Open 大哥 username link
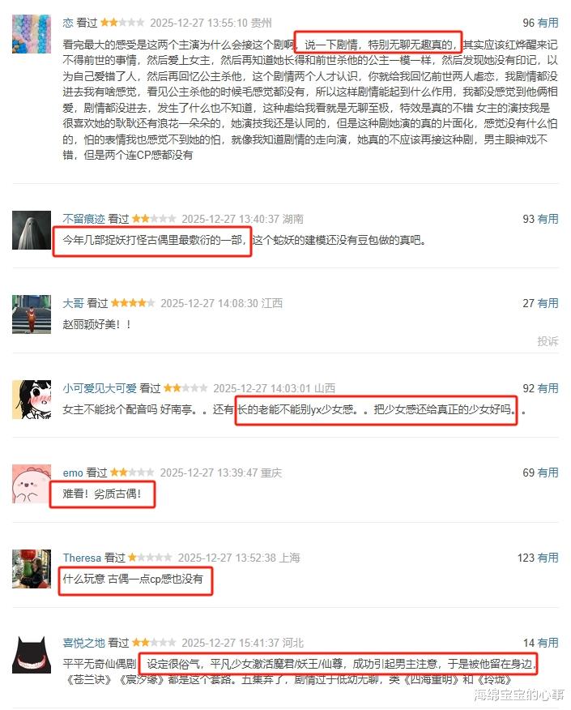571x710 pixels. [73, 303]
